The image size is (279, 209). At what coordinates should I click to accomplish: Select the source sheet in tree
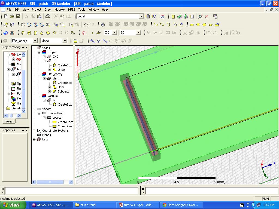click(57, 118)
